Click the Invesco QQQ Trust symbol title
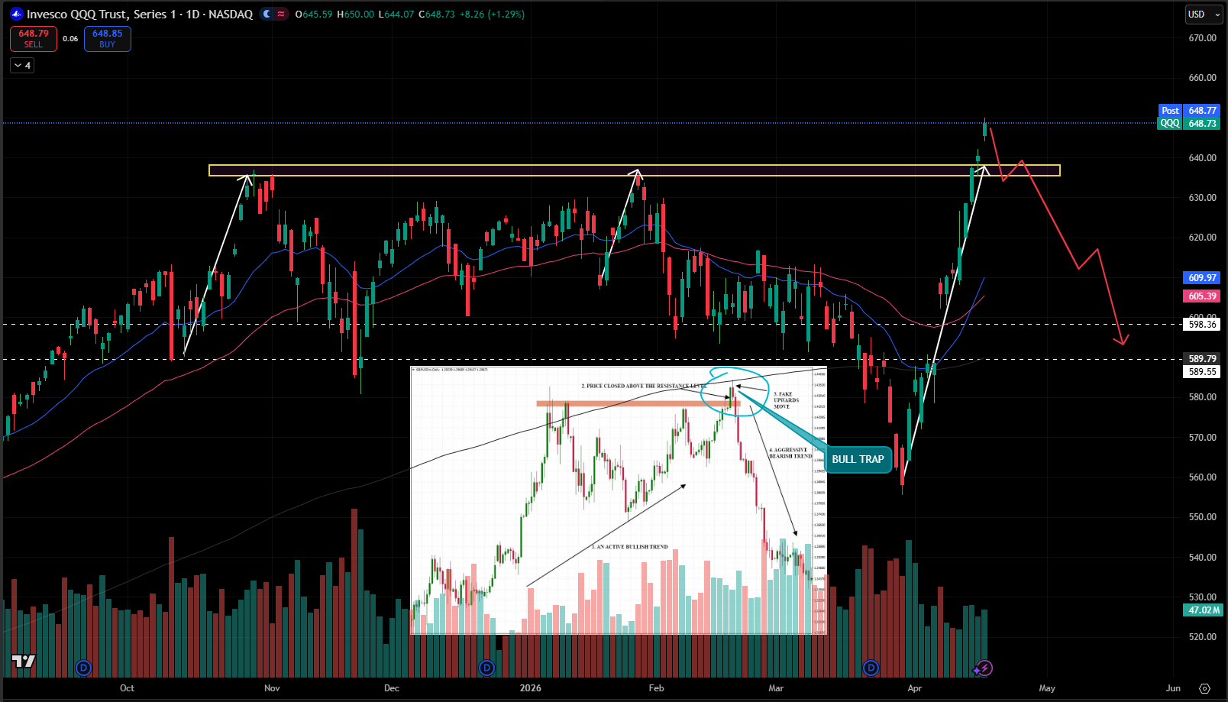The width and height of the screenshot is (1228, 702). click(140, 14)
